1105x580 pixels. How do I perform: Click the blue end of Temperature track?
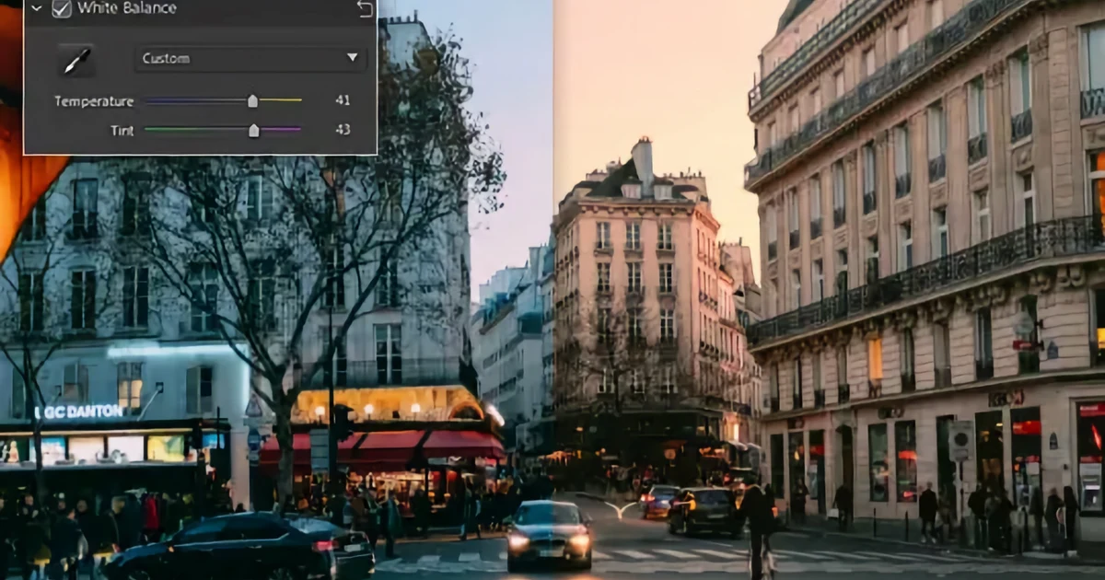[153, 100]
